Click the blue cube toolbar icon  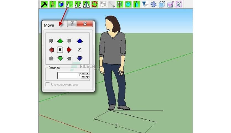pyautogui.click(x=61, y=4)
